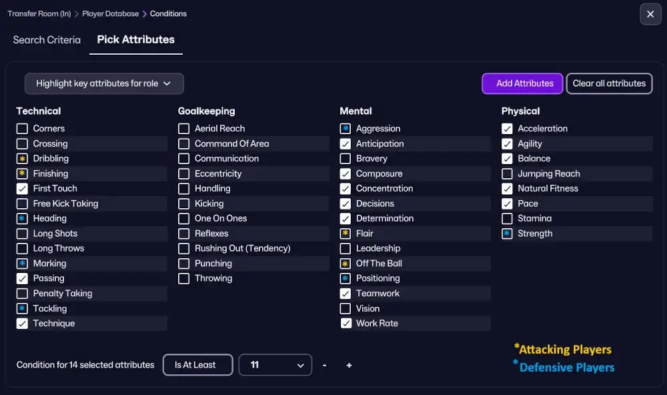Click the Add Attributes button
This screenshot has width=667, height=395.
[x=522, y=83]
